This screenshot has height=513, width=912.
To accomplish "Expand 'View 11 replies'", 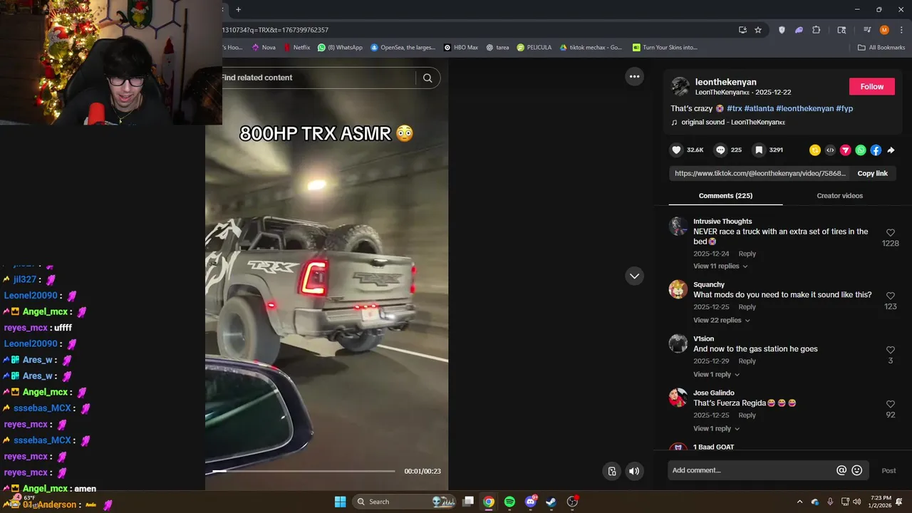I will pos(720,266).
